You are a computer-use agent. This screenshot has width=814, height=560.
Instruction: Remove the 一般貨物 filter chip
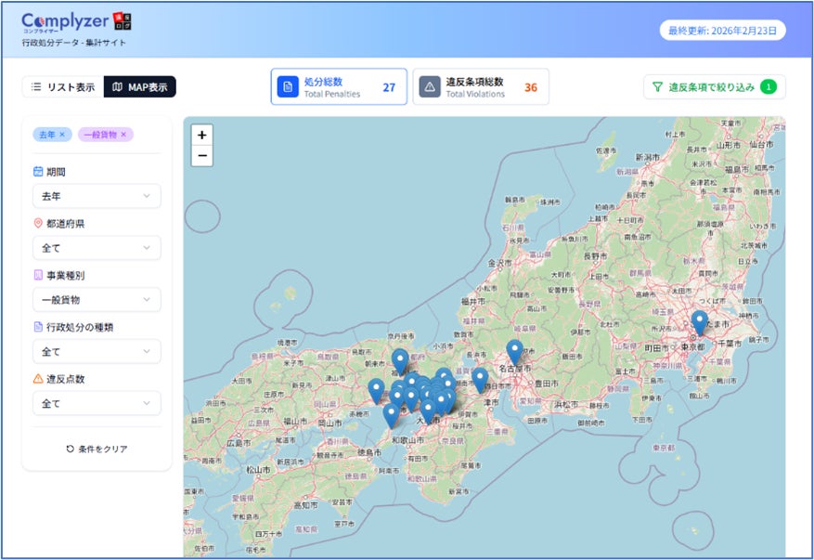(x=123, y=135)
